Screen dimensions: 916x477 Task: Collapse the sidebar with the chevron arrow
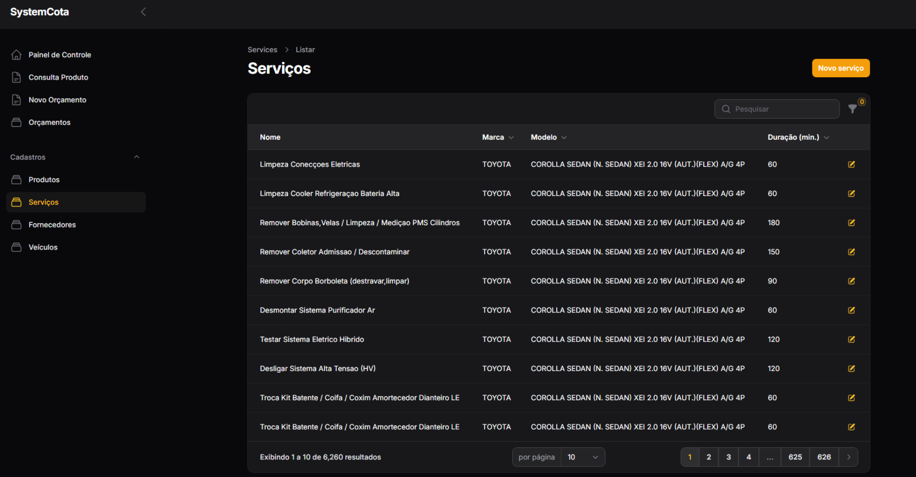[x=143, y=12]
